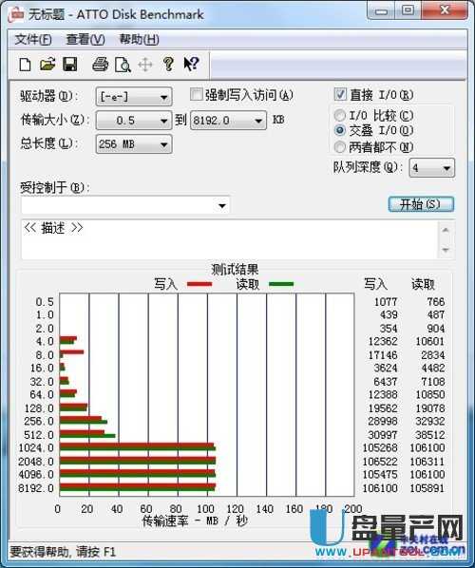Screen dimensions: 475x568
Task: Activate context help arrow-question icon
Action: [x=191, y=65]
